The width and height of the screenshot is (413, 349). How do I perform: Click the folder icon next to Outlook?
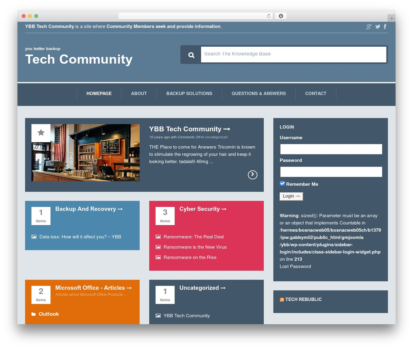coord(34,314)
